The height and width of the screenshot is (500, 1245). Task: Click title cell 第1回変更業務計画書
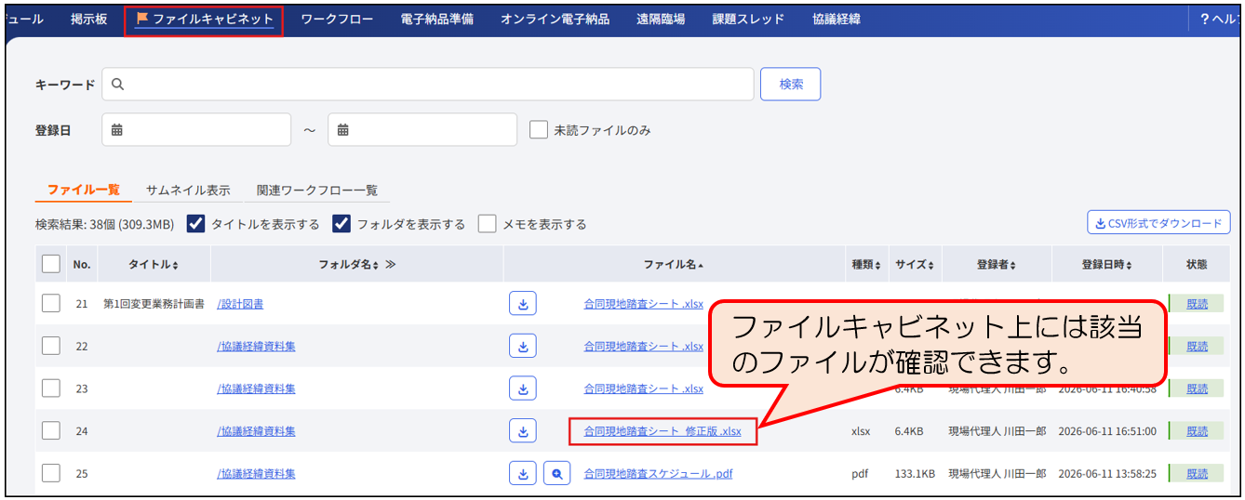[154, 304]
